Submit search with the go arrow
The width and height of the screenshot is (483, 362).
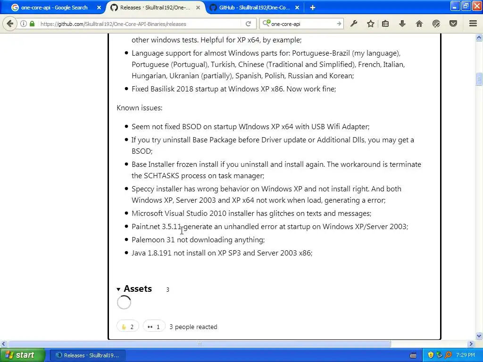[339, 24]
